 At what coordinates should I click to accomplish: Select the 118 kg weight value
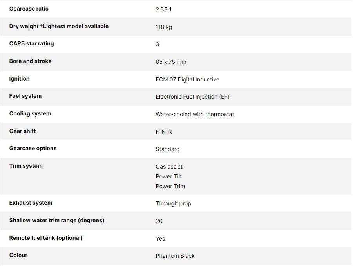(x=164, y=27)
